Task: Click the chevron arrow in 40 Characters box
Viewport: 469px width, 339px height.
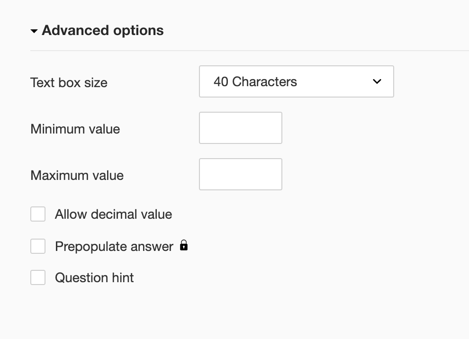Action: click(x=377, y=81)
